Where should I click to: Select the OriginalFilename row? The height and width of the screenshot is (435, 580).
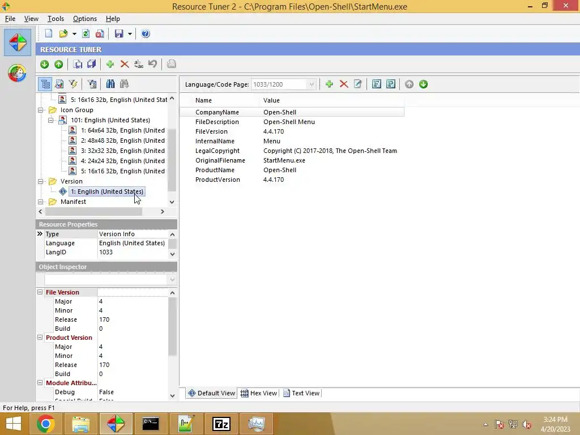[x=292, y=160]
